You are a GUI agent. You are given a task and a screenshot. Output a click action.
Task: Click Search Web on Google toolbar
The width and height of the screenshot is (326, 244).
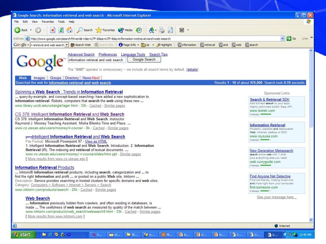point(81,45)
